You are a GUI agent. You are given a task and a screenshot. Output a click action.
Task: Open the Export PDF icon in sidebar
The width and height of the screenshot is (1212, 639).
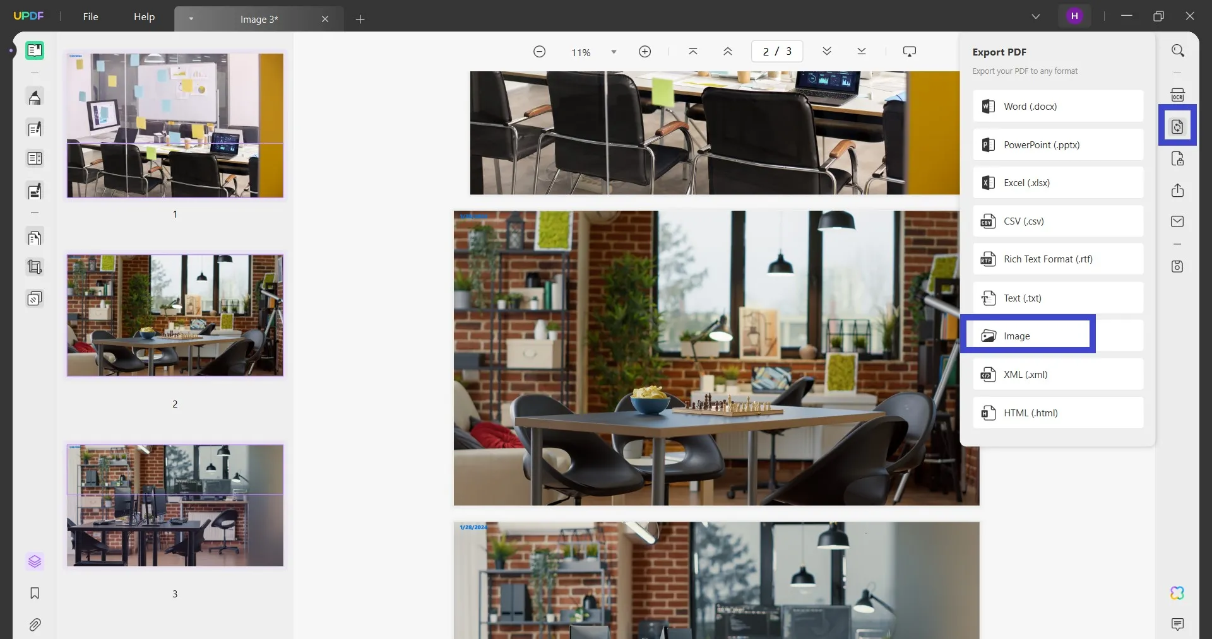pyautogui.click(x=1177, y=127)
